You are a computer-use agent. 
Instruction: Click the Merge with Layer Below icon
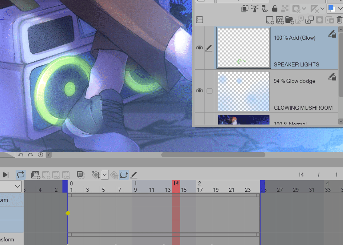click(309, 20)
